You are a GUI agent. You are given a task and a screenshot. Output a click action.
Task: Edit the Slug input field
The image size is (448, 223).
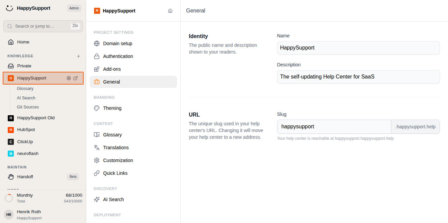[334, 127]
